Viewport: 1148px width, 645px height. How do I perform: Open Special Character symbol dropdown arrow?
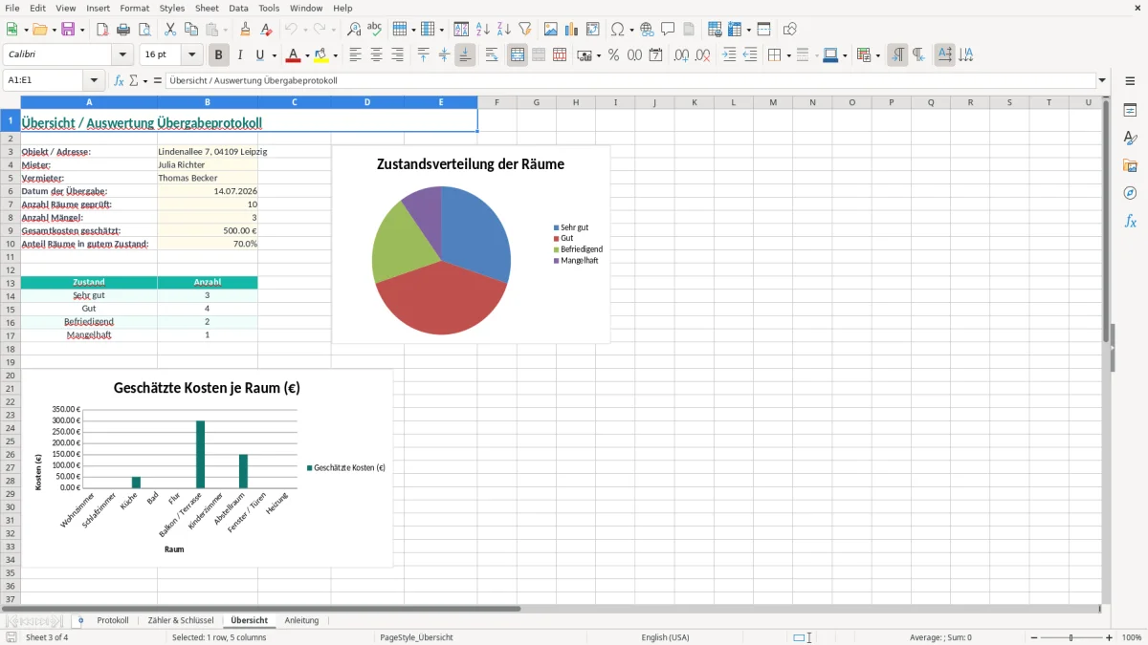coord(631,30)
